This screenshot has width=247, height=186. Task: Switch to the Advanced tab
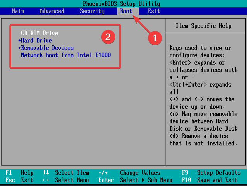click(52, 11)
